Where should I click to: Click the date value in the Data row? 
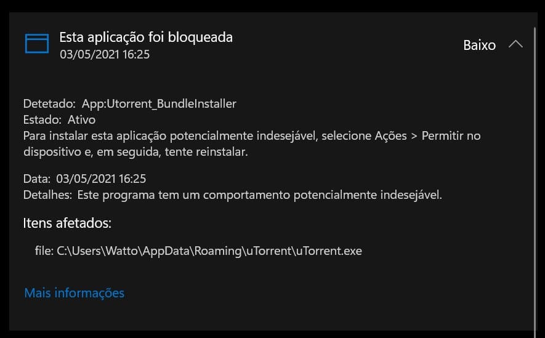click(101, 179)
